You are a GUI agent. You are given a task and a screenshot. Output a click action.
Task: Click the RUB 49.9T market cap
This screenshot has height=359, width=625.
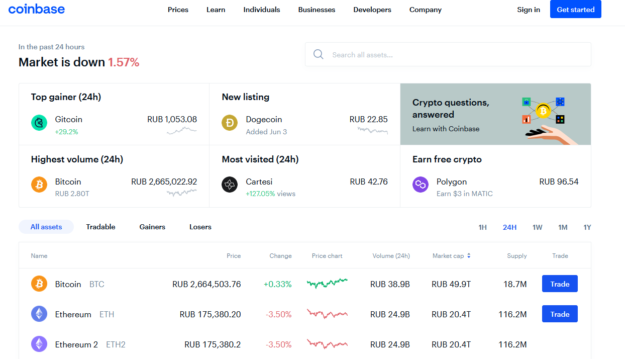pos(451,284)
